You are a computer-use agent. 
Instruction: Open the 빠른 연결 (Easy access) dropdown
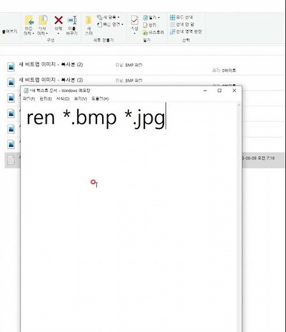pos(110,24)
